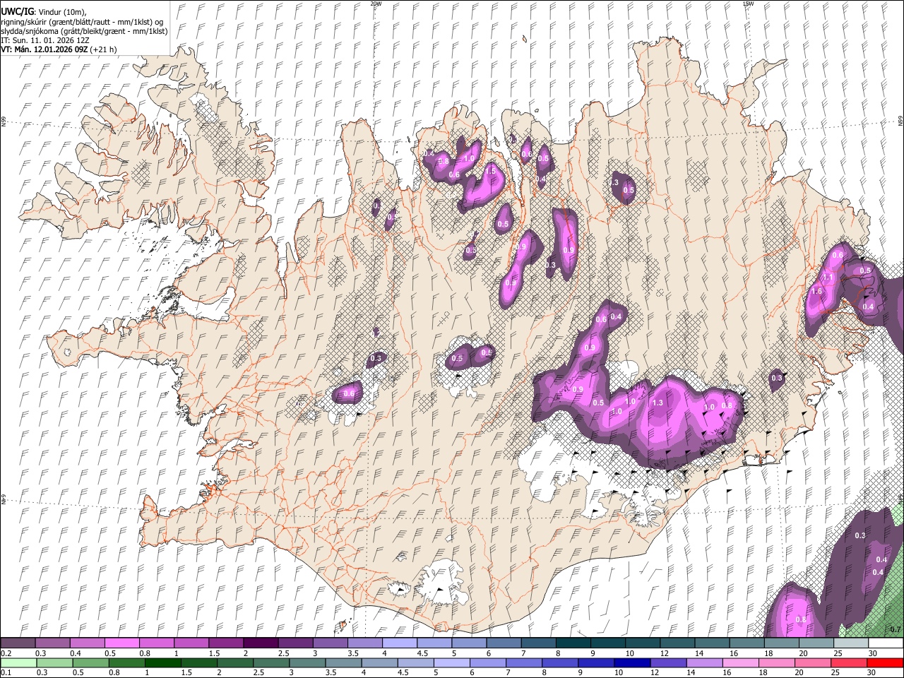Click white upper legend swatch above 30
Image resolution: width=904 pixels, height=678 pixels.
pos(886,643)
